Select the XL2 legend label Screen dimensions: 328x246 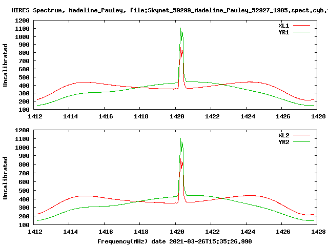[x=283, y=135]
